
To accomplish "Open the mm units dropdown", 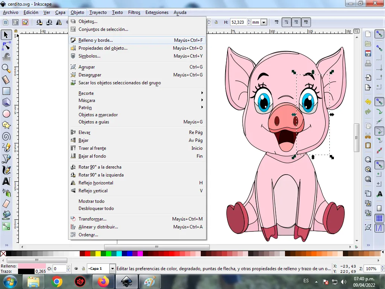I will coord(264,22).
